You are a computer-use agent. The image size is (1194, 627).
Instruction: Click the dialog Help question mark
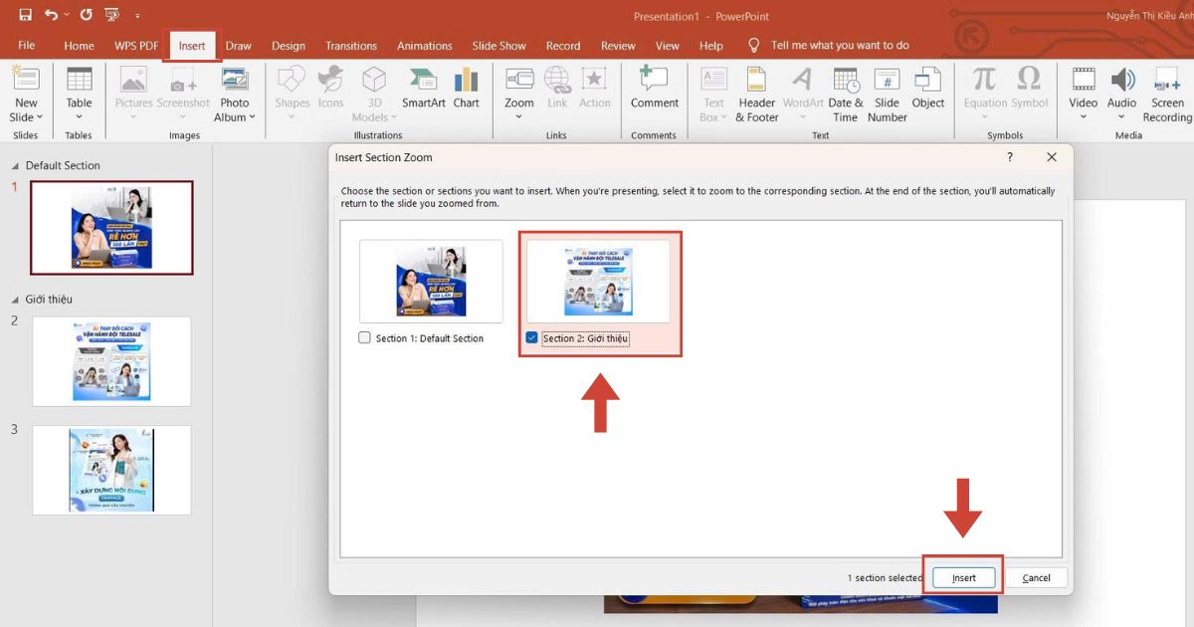tap(1010, 157)
